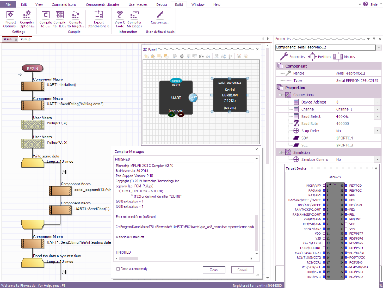This screenshot has width=383, height=288.
Task: Click Cancel in Compiler Messages dialog
Action: point(242,270)
